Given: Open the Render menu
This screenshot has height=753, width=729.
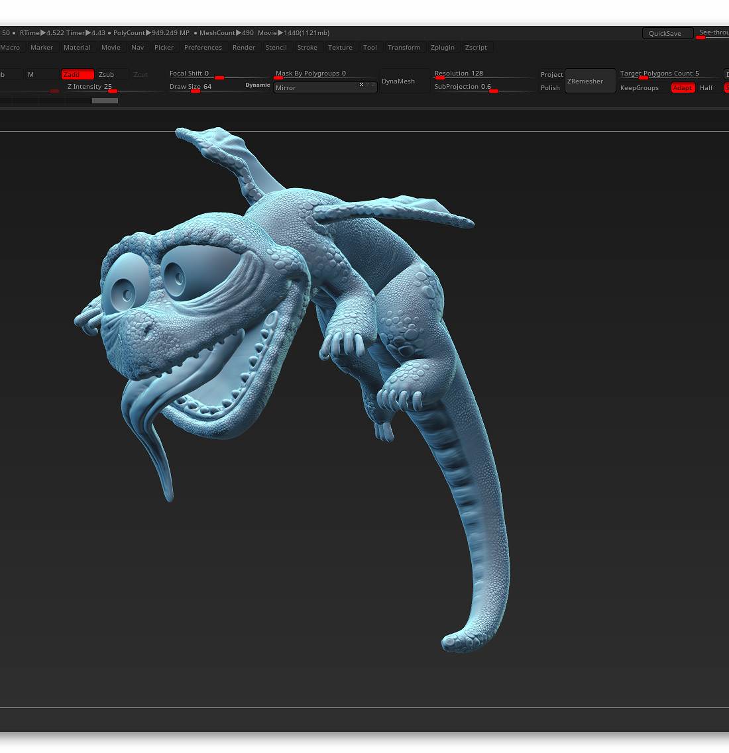Looking at the screenshot, I should (244, 48).
